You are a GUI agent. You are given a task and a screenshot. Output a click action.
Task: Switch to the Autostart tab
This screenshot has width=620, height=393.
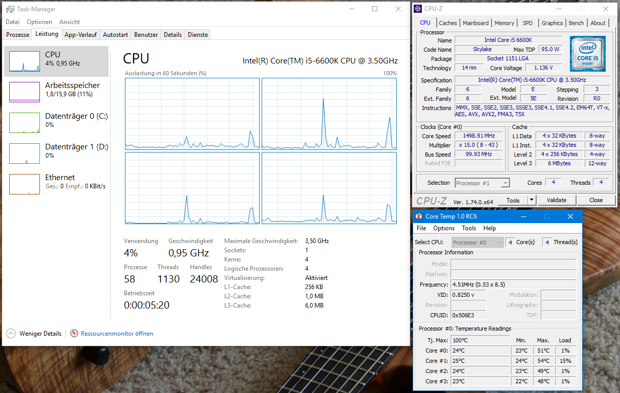tap(115, 35)
